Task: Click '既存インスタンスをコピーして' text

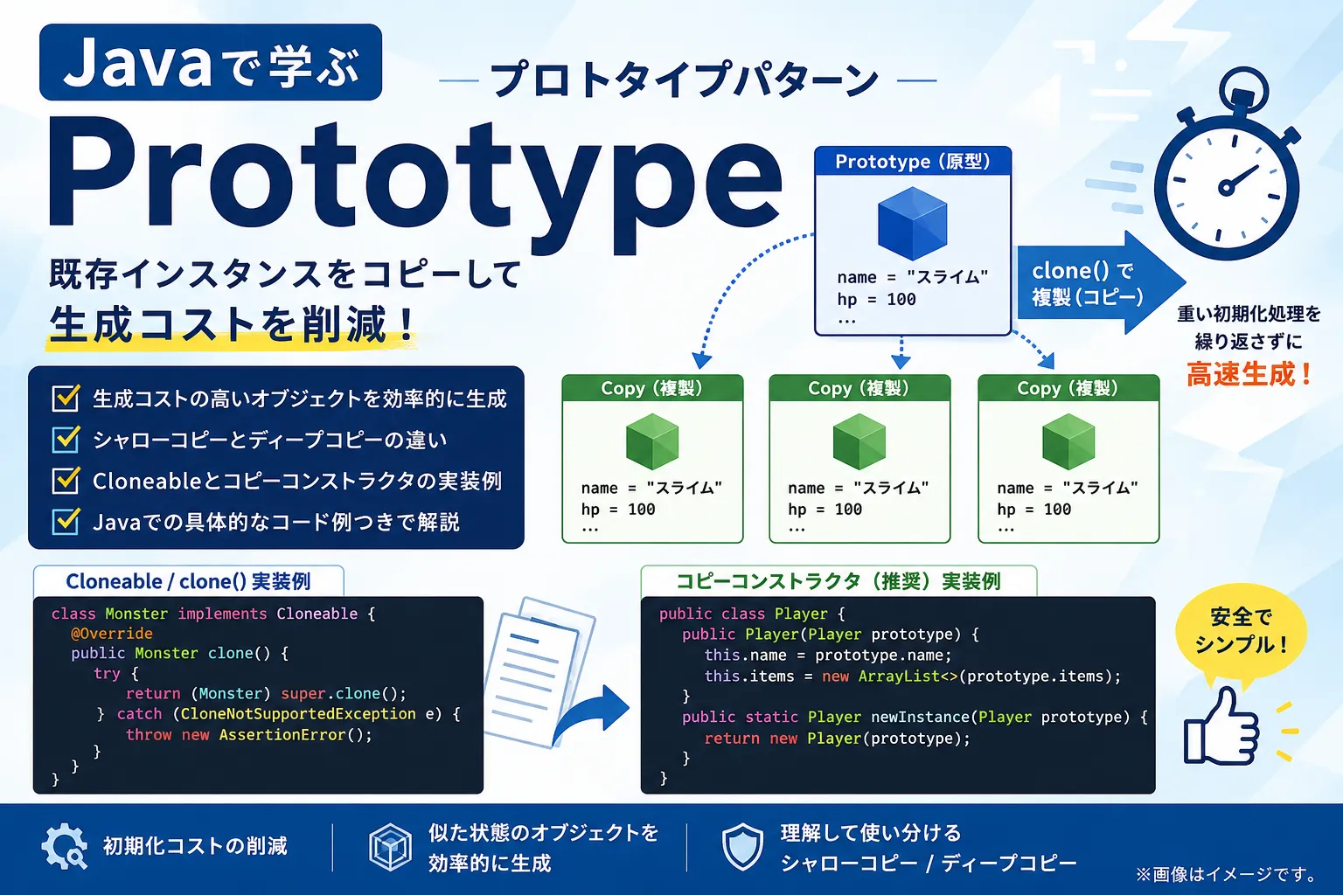Action: [285, 274]
